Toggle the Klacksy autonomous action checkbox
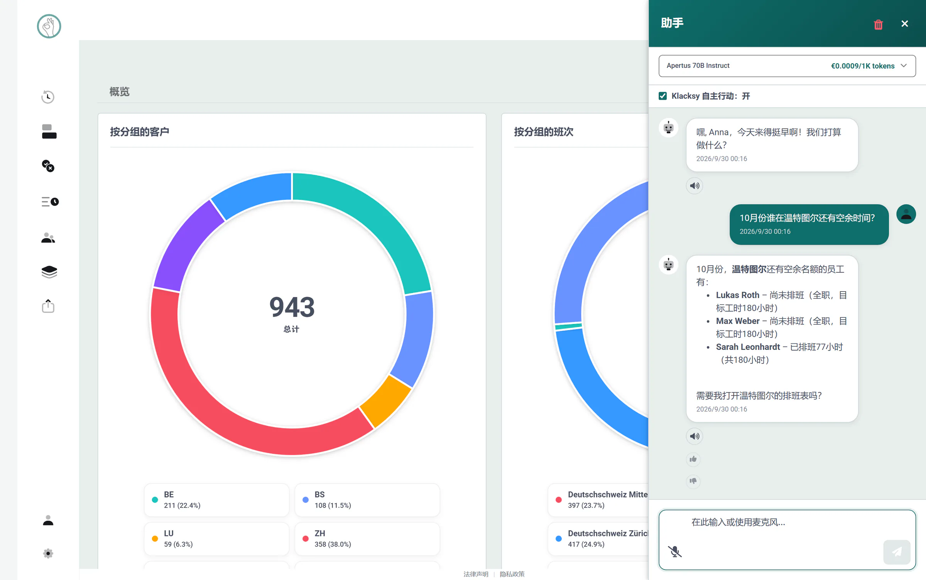This screenshot has width=926, height=580. [x=662, y=96]
